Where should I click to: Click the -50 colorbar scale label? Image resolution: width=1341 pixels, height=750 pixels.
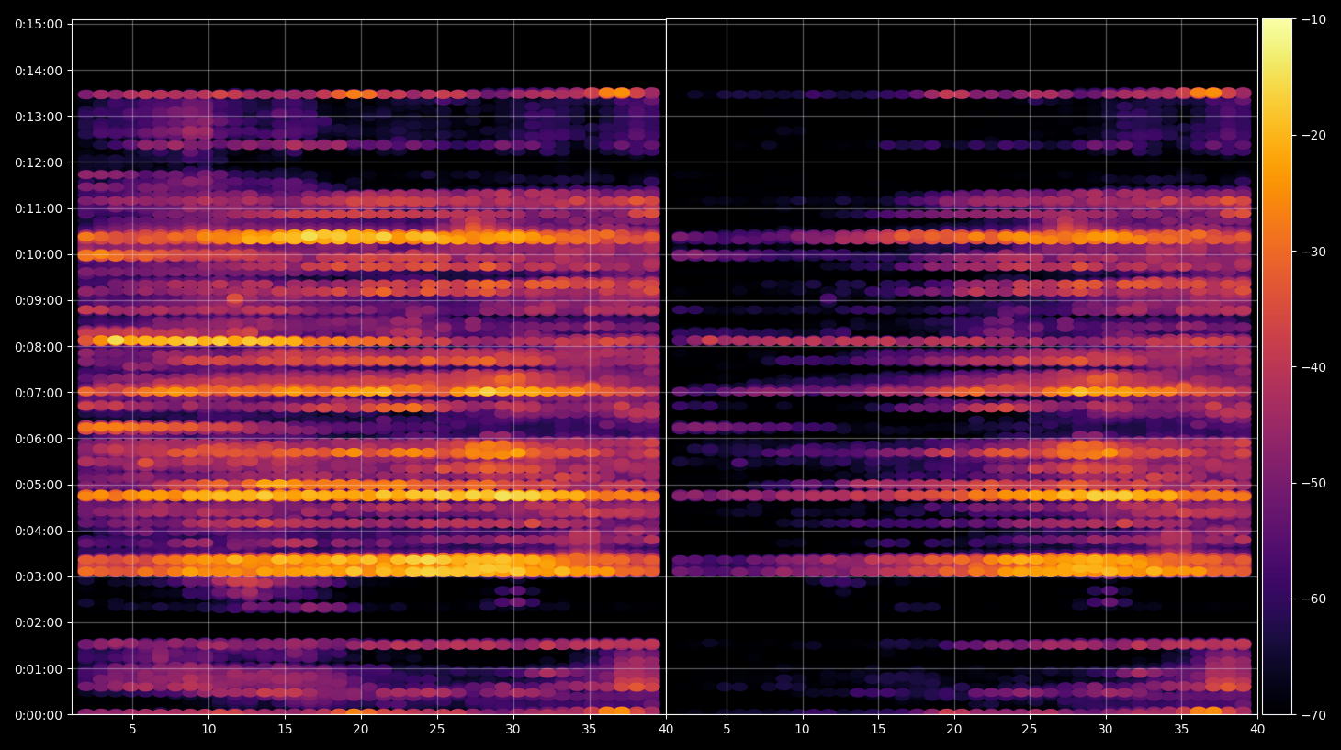click(1313, 483)
